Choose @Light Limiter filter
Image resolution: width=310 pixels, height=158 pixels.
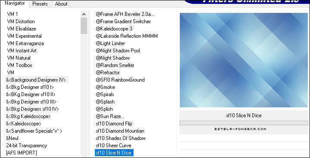tap(110, 43)
